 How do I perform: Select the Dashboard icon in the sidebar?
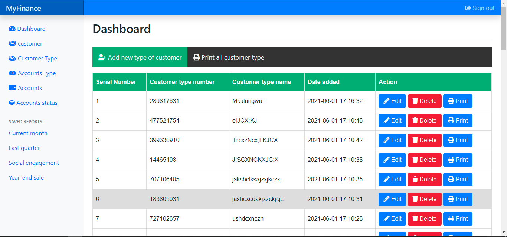(x=12, y=29)
